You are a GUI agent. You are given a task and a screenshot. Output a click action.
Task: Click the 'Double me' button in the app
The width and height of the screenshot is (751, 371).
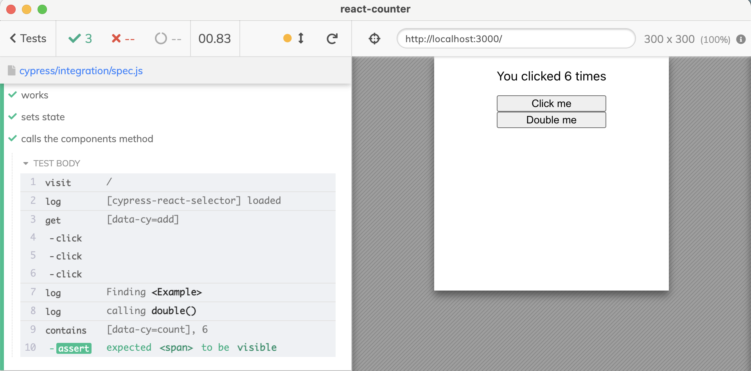coord(552,120)
